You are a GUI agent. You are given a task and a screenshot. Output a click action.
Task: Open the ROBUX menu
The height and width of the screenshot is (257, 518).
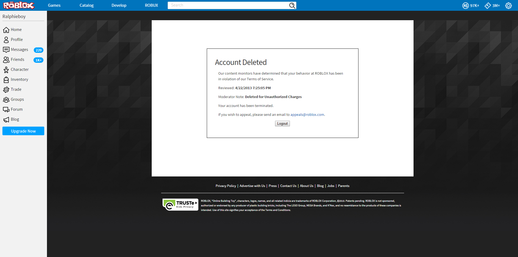[x=151, y=5]
